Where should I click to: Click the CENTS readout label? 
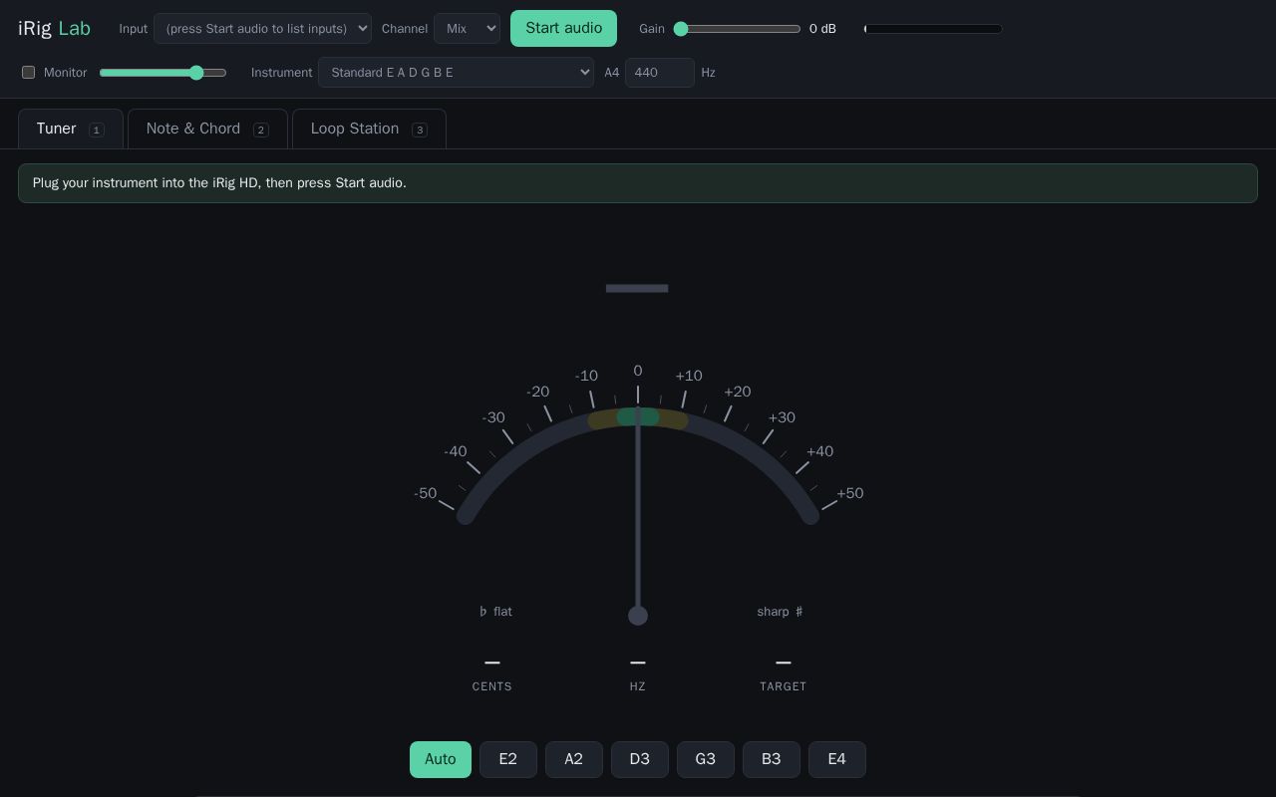click(x=492, y=686)
